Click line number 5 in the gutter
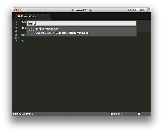163x133 pixels. (16, 35)
